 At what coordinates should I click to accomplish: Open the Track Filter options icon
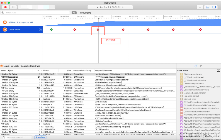[3, 13]
